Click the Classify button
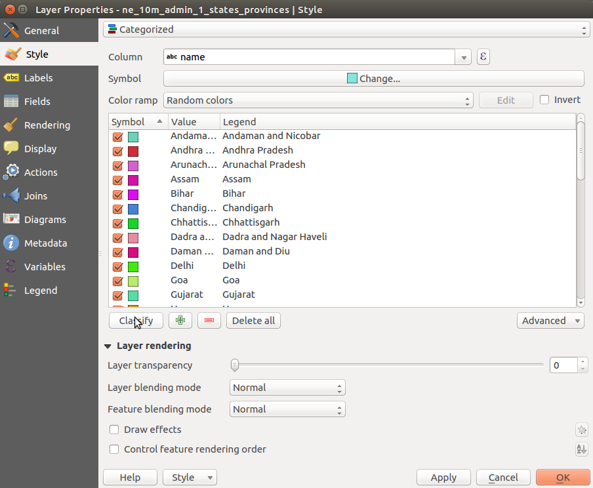 tap(136, 321)
